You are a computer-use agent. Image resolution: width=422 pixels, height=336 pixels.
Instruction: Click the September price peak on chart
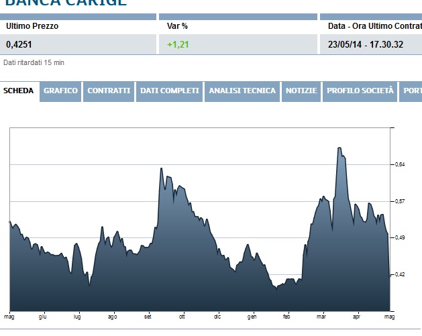(x=161, y=169)
